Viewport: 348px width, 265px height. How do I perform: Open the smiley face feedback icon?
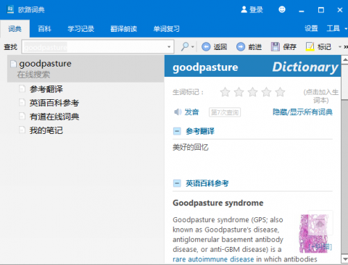pos(282,9)
